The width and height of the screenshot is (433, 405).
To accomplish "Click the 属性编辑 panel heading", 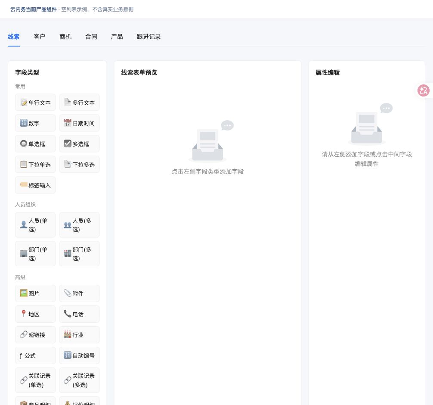I will [328, 72].
